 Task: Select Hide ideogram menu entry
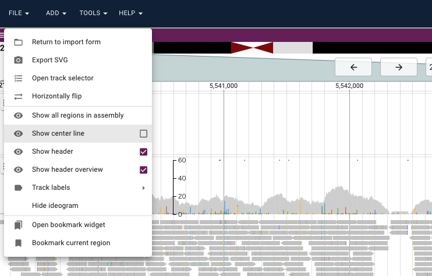[78, 206]
